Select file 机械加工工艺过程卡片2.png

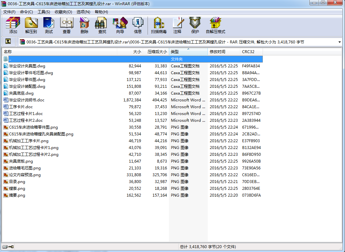pos(34,155)
